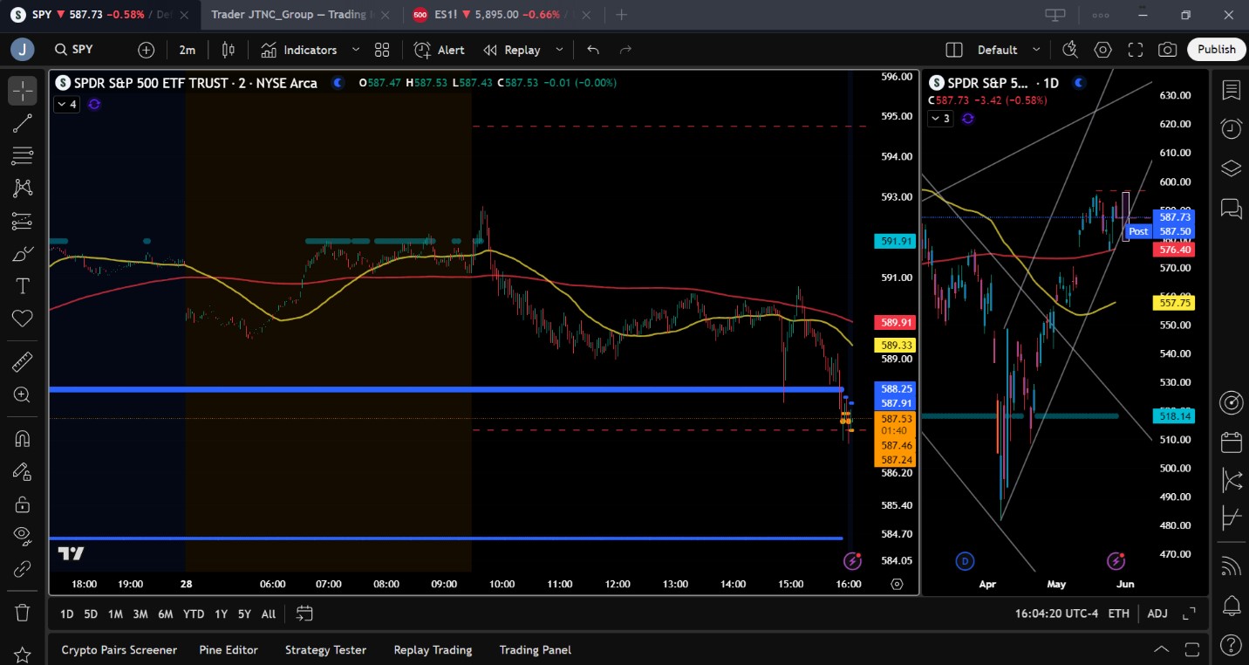
Task: Open the indicator templates grid
Action: [382, 50]
